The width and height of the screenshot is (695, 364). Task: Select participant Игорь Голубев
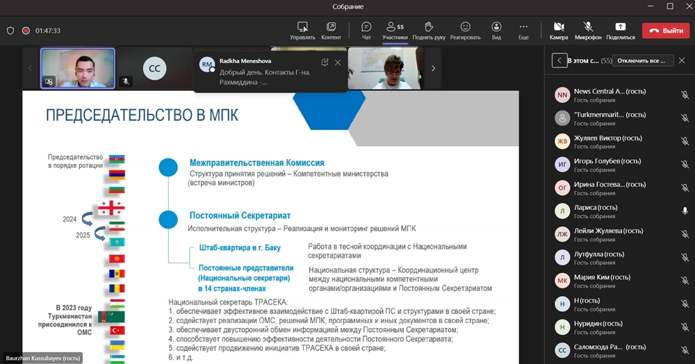[x=620, y=165]
